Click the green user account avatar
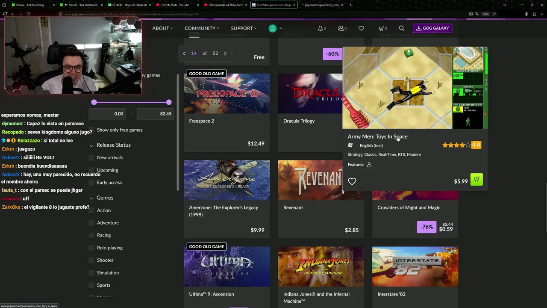The width and height of the screenshot is (547, 308). pos(273,28)
